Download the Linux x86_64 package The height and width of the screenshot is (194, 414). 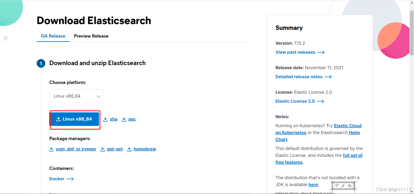(74, 119)
